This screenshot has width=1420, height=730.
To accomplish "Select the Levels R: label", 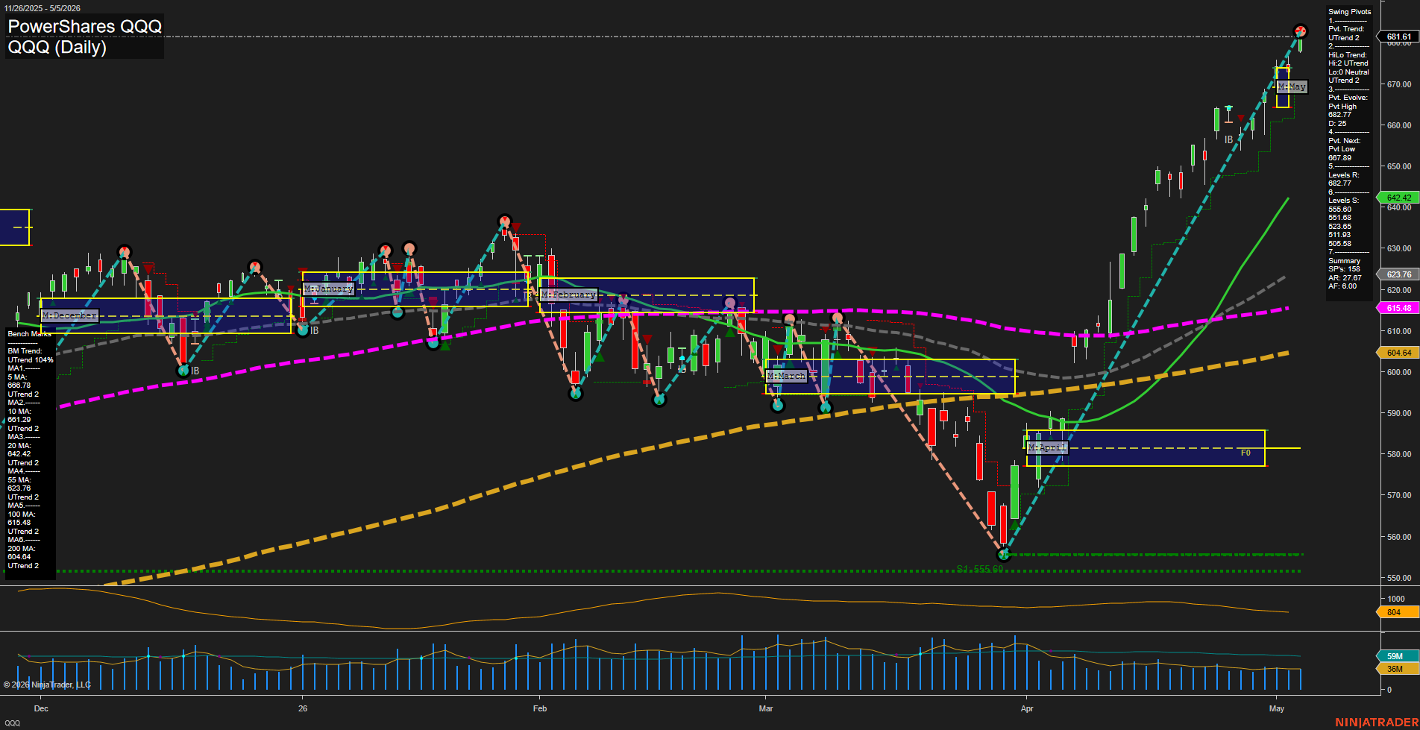I will coord(1344,175).
